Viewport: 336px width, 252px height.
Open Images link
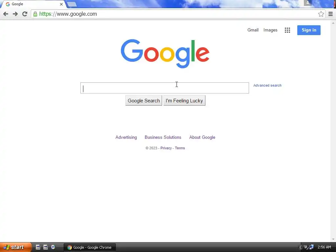pyautogui.click(x=270, y=30)
